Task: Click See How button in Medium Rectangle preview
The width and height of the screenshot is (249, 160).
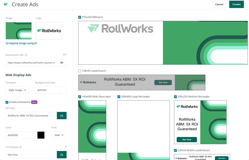Action: (x=187, y=140)
